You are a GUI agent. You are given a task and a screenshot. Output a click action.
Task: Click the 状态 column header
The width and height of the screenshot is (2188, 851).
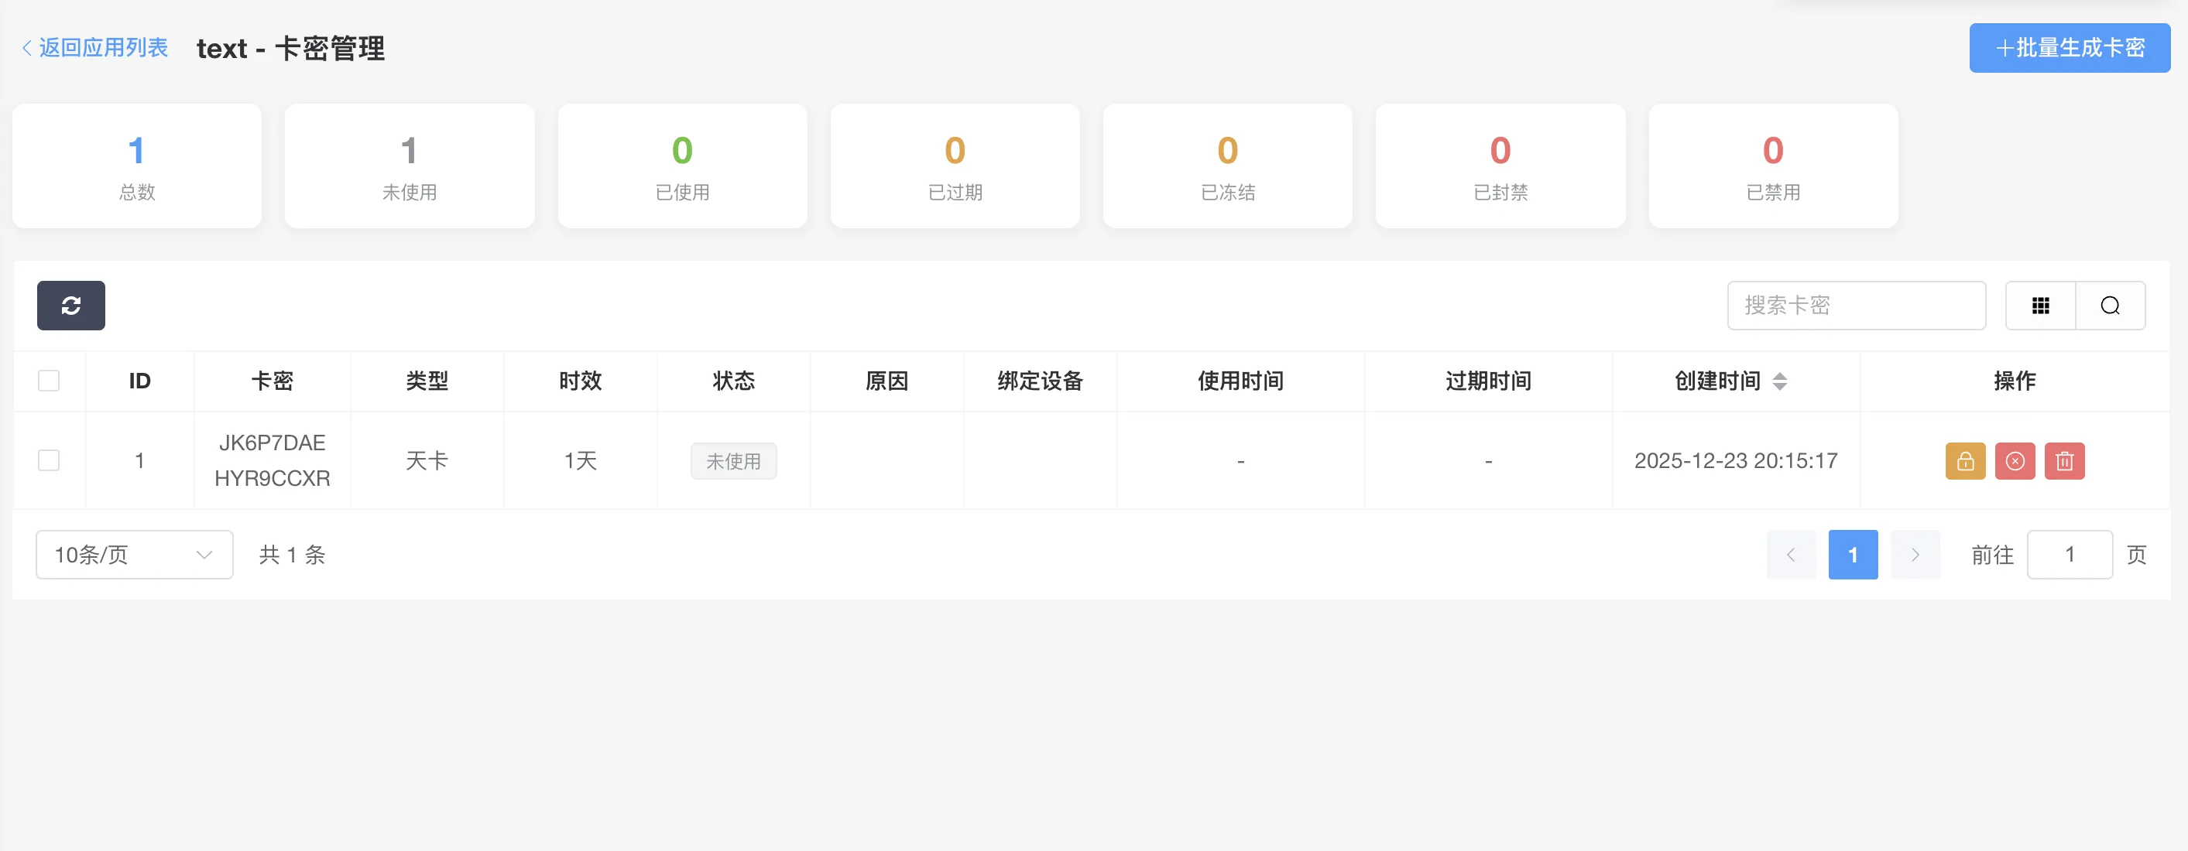(733, 381)
